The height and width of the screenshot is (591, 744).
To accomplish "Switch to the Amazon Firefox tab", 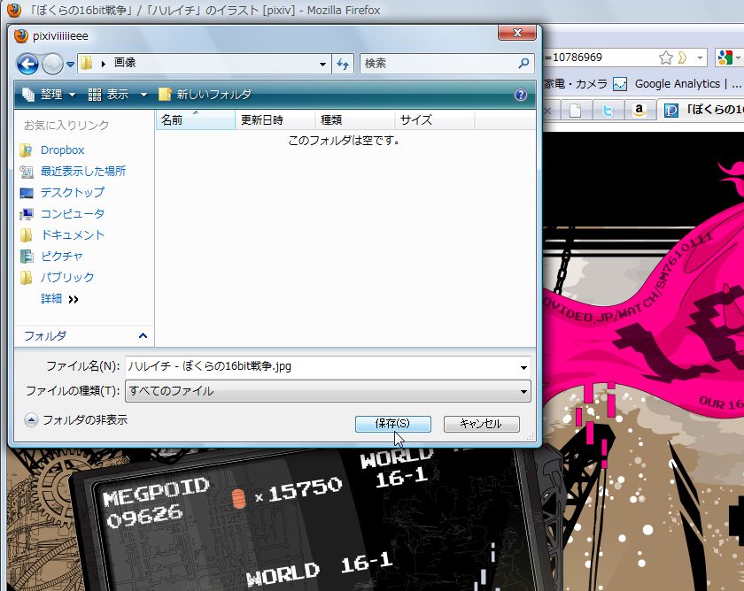I will [x=639, y=111].
